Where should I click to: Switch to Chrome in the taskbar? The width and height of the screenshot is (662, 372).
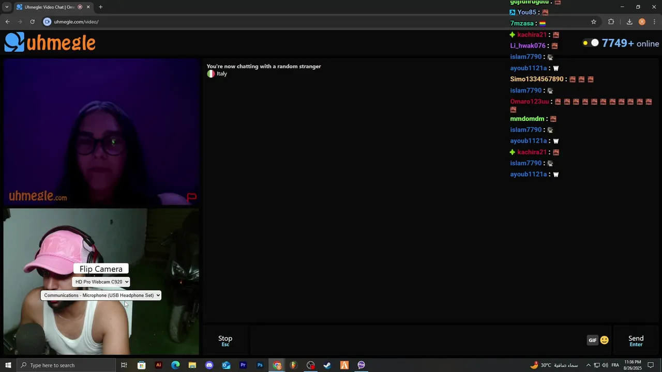[x=277, y=365]
